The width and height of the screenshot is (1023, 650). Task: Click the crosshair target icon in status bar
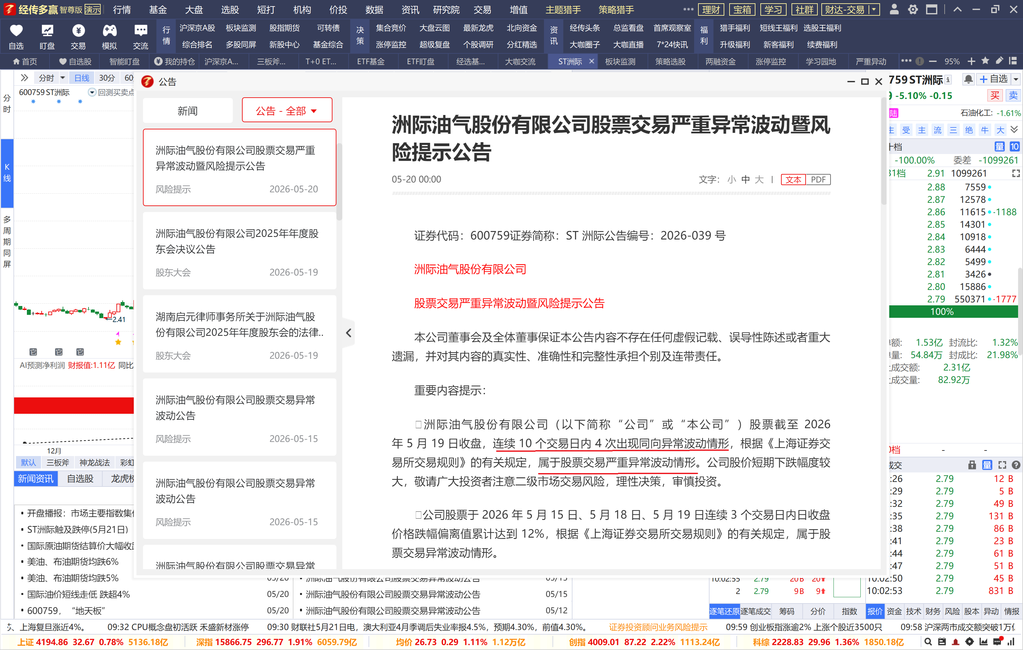pos(970,641)
